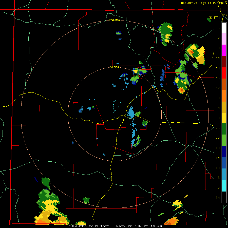Select the 100 NMI range ring label

click(x=115, y=20)
